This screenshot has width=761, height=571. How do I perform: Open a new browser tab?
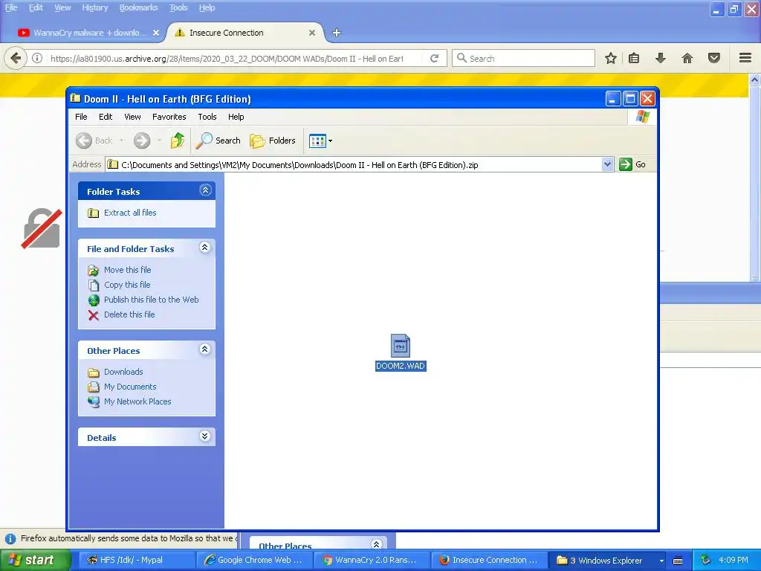tap(337, 33)
